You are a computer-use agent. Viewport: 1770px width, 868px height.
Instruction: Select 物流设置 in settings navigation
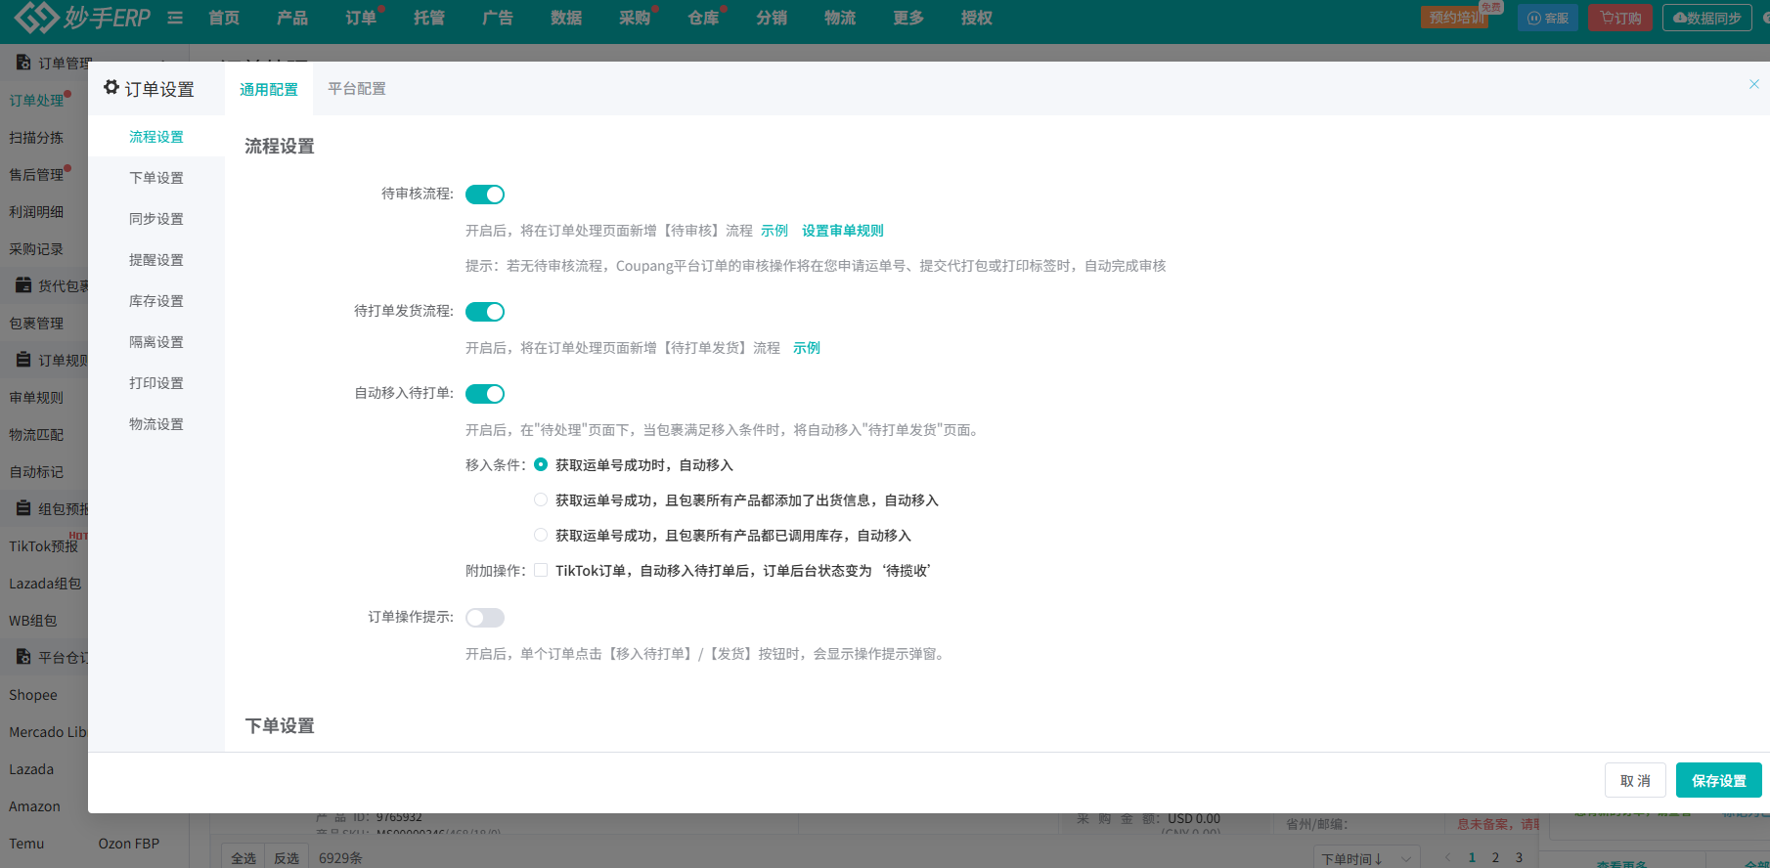pyautogui.click(x=156, y=424)
